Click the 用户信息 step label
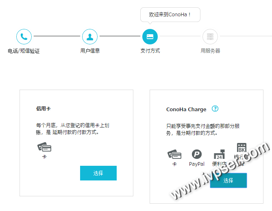 pyautogui.click(x=90, y=51)
